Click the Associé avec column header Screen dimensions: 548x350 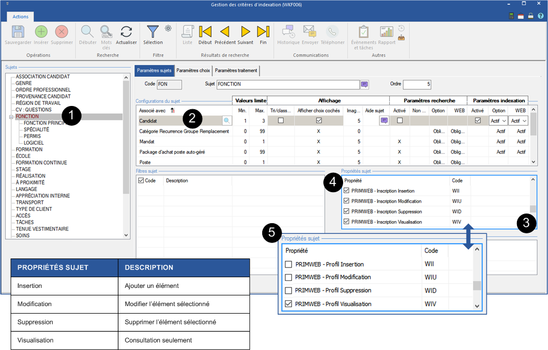click(x=152, y=110)
